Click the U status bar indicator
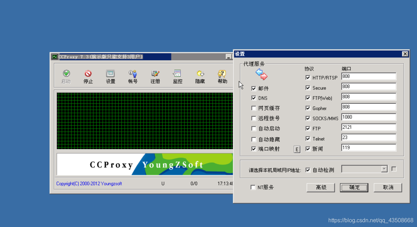This screenshot has height=227, width=417. tap(163, 183)
